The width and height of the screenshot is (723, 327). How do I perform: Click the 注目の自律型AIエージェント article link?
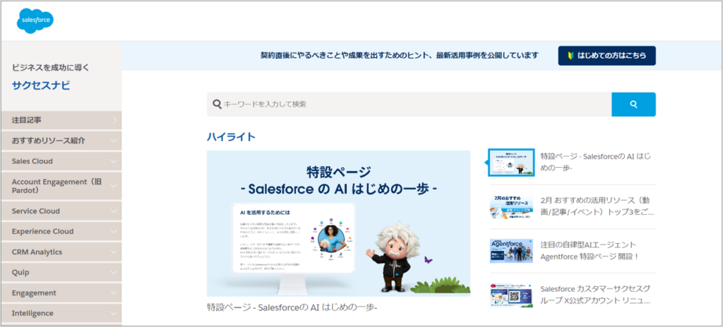[x=589, y=250]
